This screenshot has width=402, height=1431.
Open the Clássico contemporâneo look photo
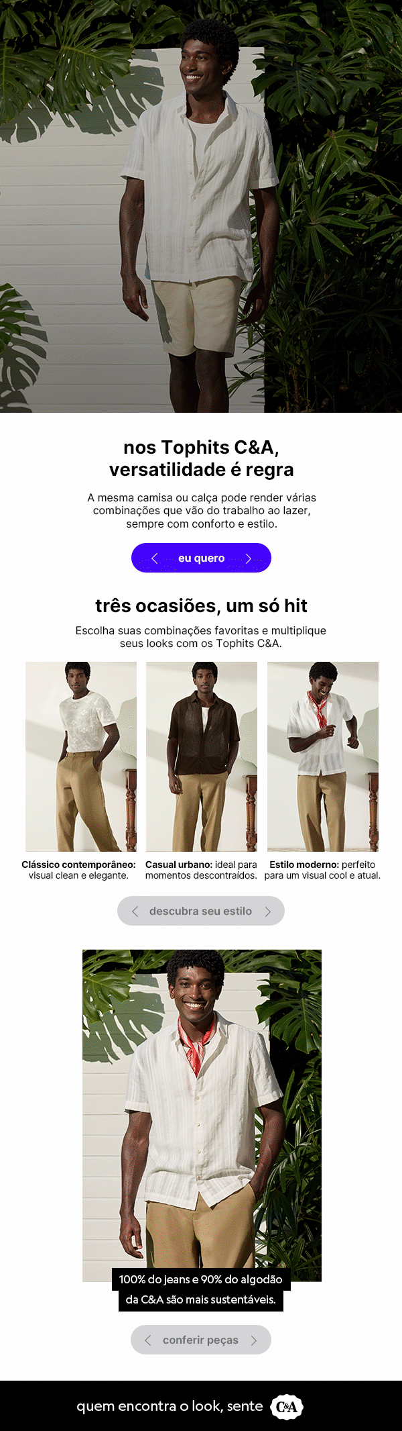click(x=81, y=756)
